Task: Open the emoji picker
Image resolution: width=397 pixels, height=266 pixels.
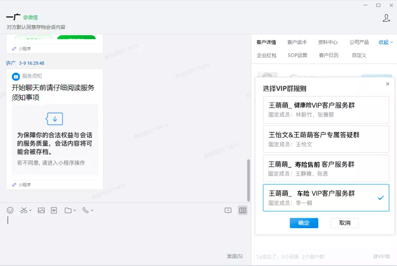Action: [10, 210]
